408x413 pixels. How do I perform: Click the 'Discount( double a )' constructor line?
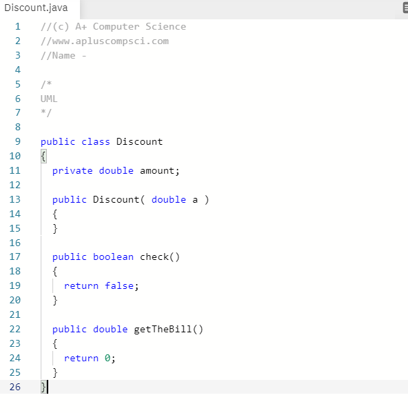point(130,200)
